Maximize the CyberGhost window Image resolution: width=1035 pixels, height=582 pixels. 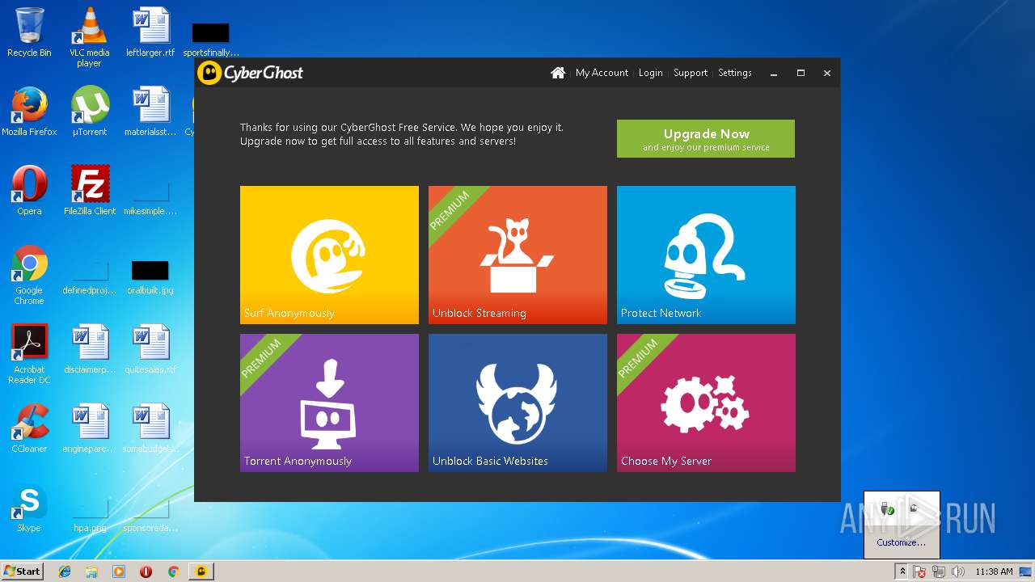click(x=801, y=73)
